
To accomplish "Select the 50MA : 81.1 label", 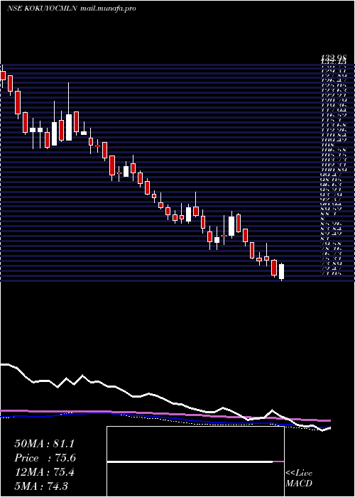I will pos(44,444).
